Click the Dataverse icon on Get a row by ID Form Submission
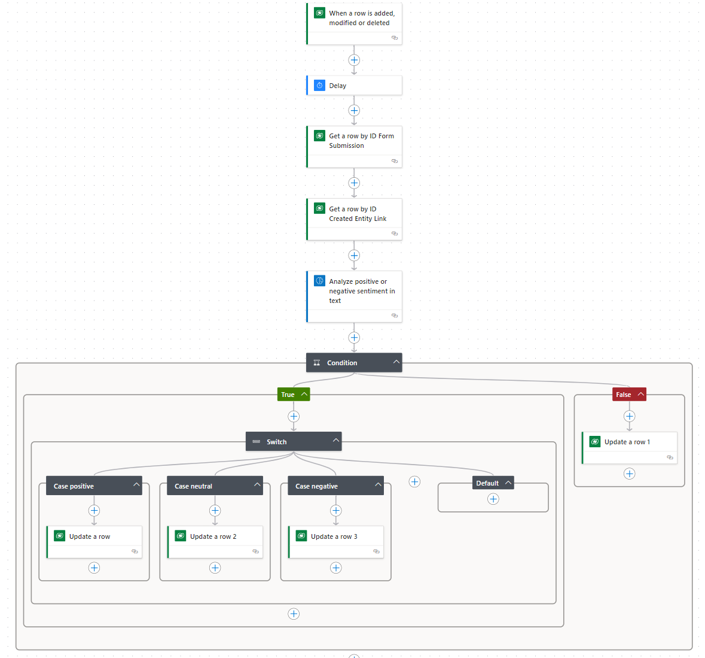The image size is (705, 658). (x=319, y=135)
